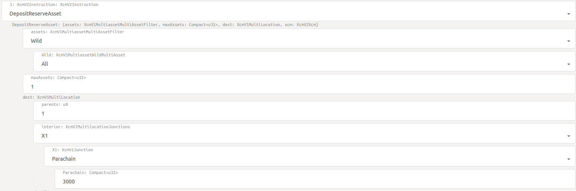The height and width of the screenshot is (191, 576).
Task: Open the interior junctions dropdown set to X1
Action: click(x=305, y=133)
